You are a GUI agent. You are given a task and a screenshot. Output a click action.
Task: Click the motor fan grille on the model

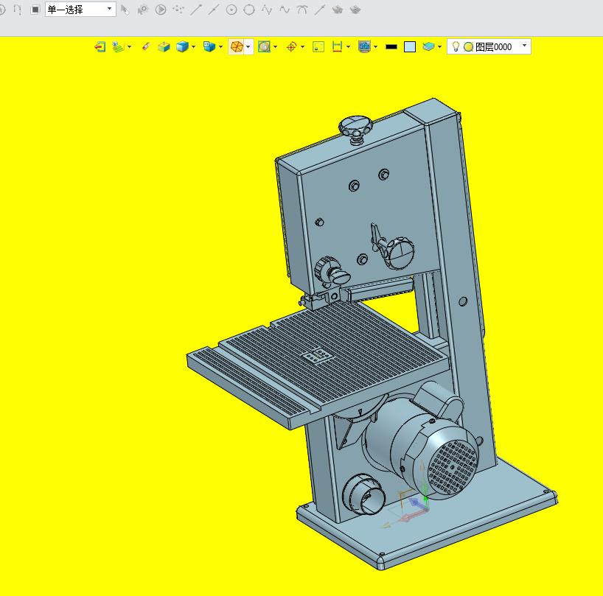click(x=453, y=467)
